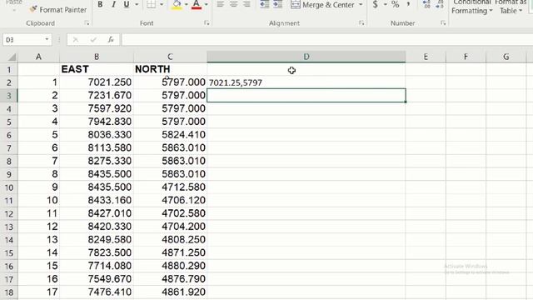Open Alignment settings dialog launcher
This screenshot has width=533, height=300.
click(361, 23)
